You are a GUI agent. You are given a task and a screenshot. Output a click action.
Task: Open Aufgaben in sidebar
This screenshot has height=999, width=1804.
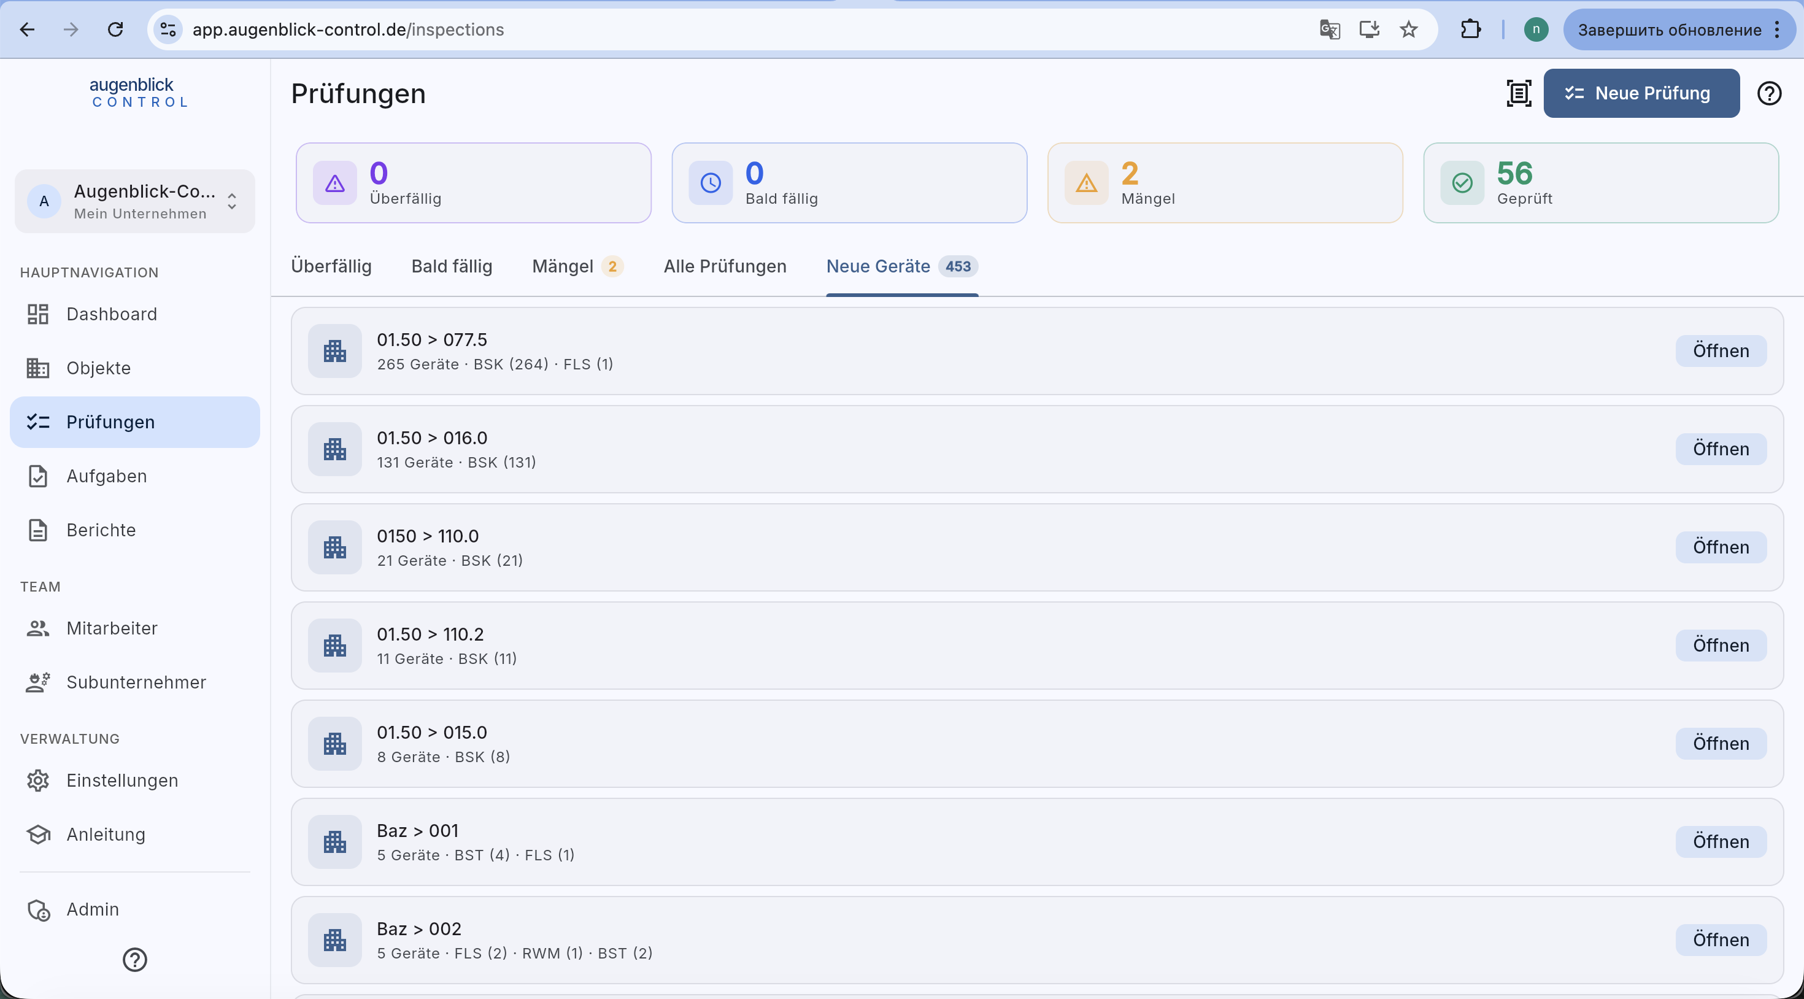point(134,476)
